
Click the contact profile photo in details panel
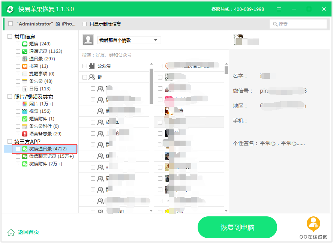tap(238, 40)
